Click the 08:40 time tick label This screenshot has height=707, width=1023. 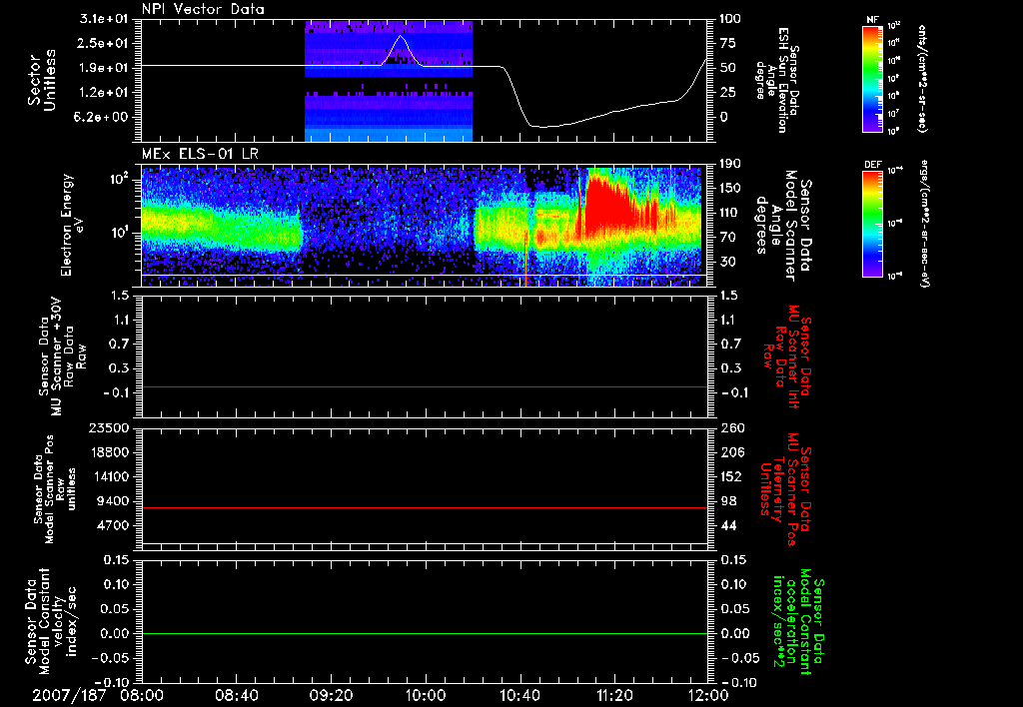pyautogui.click(x=237, y=695)
